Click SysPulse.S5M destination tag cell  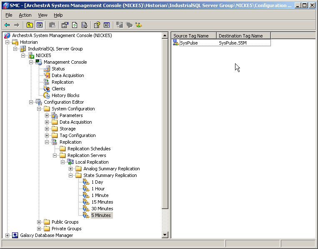pyautogui.click(x=233, y=43)
